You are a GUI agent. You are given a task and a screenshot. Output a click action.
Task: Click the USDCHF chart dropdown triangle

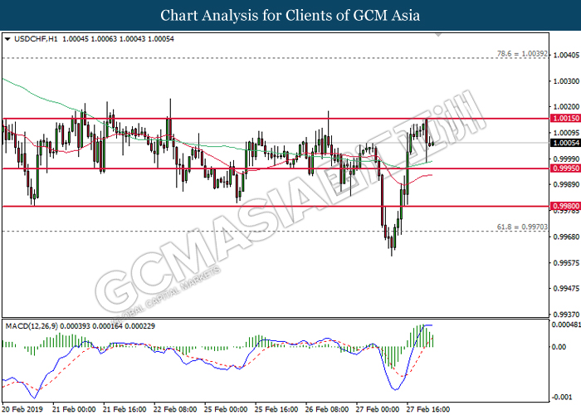click(7, 39)
